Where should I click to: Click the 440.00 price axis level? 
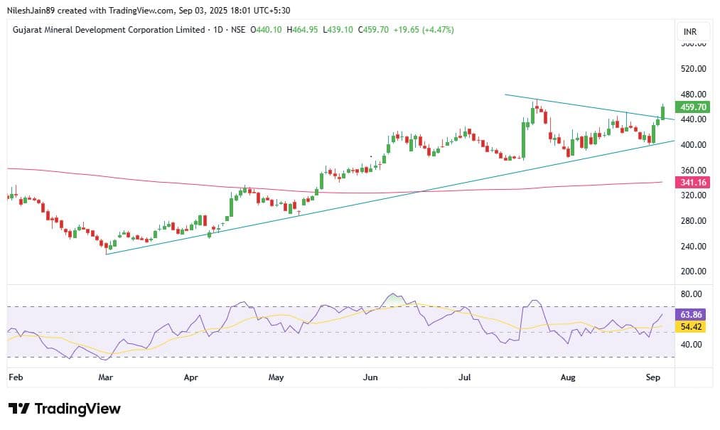pyautogui.click(x=694, y=119)
